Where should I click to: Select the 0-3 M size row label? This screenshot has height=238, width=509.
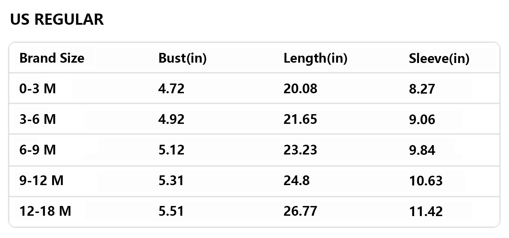point(38,89)
